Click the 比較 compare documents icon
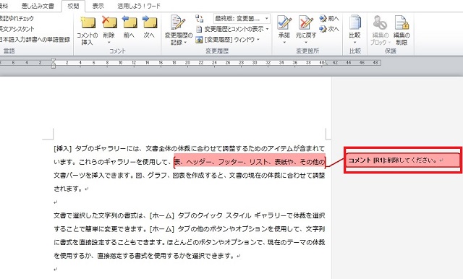The width and height of the screenshot is (463, 279). tap(354, 23)
